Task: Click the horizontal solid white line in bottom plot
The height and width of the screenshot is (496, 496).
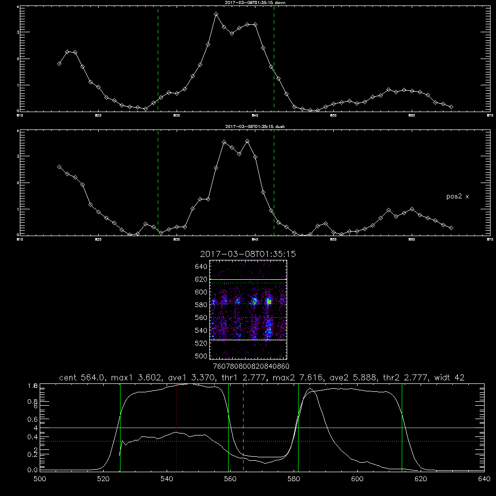Action: (x=262, y=428)
